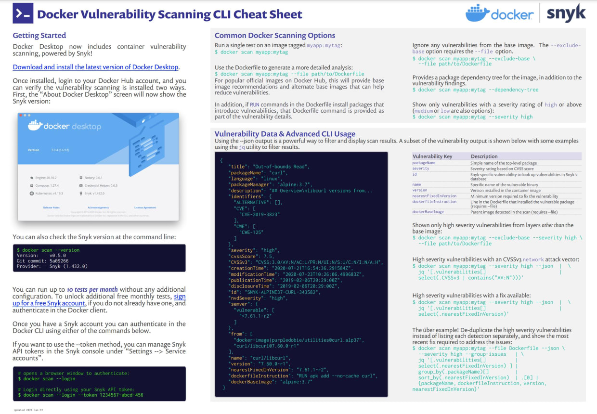Click the Common Docker Scanning Options heading

tap(275, 35)
